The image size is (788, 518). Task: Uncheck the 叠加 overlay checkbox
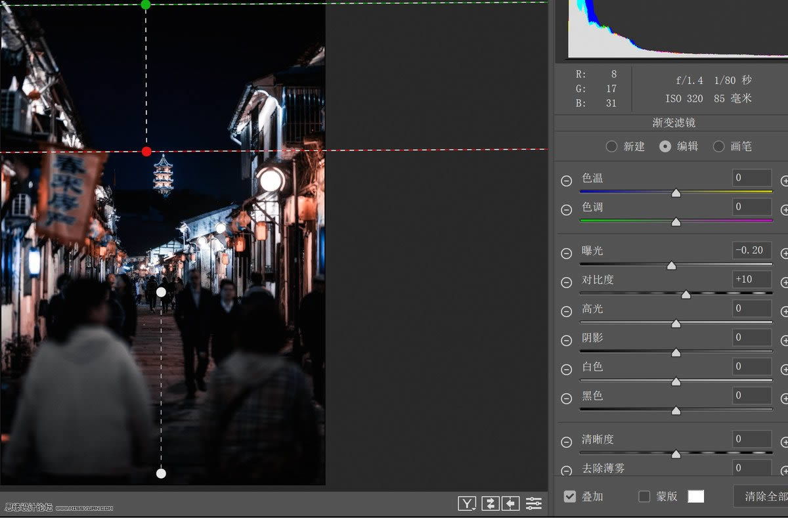pos(569,496)
